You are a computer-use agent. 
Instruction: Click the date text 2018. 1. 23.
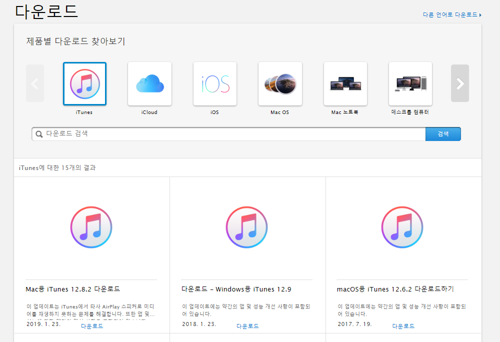pyautogui.click(x=199, y=324)
